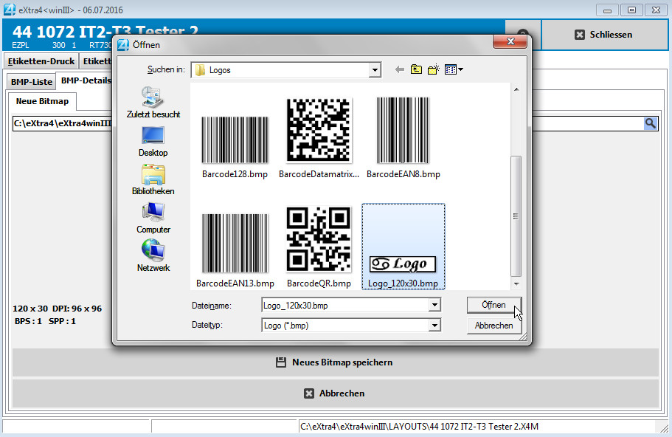Image resolution: width=672 pixels, height=437 pixels.
Task: Click the magnifier browse icon
Action: tap(650, 124)
